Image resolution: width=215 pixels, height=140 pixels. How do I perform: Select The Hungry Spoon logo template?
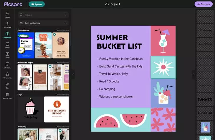(56, 109)
